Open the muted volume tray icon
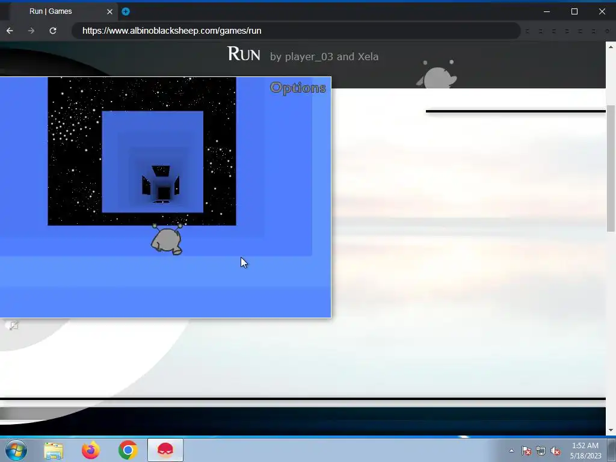This screenshot has height=462, width=616. tap(555, 451)
